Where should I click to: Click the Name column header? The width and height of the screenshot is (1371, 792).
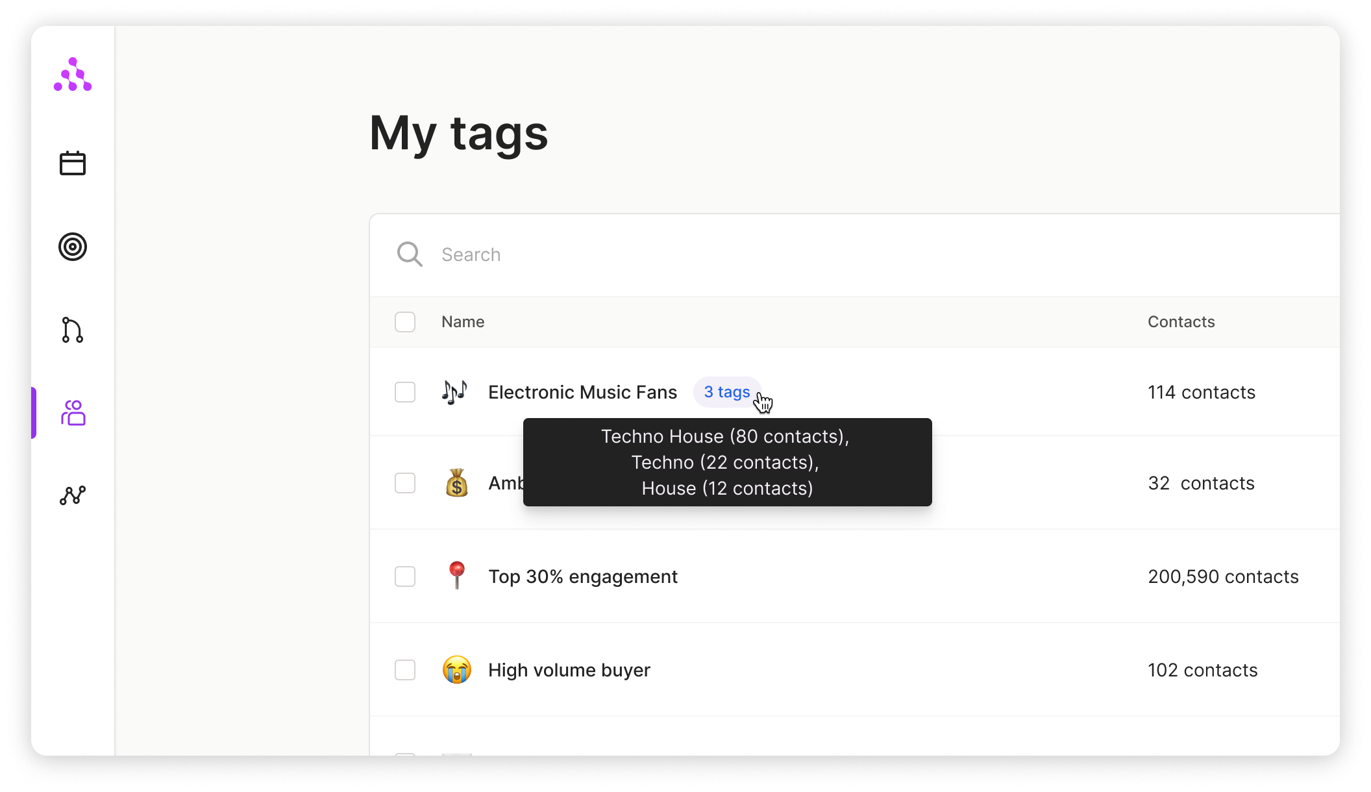coord(463,322)
